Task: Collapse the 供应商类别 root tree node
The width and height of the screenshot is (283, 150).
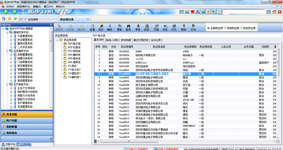Action: [57, 40]
